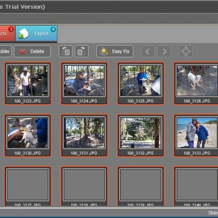This screenshot has width=218, height=218.
Task: Select thumbnail 100_3130.JPG
Action: pyautogui.click(x=28, y=133)
